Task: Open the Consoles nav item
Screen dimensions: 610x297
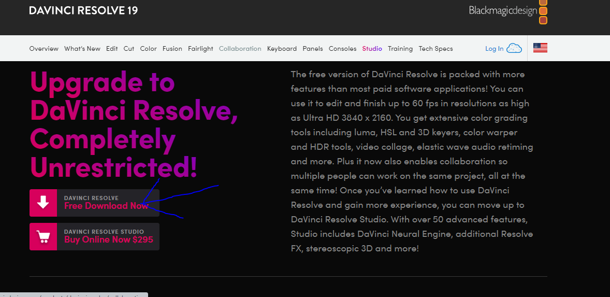Action: [x=342, y=49]
